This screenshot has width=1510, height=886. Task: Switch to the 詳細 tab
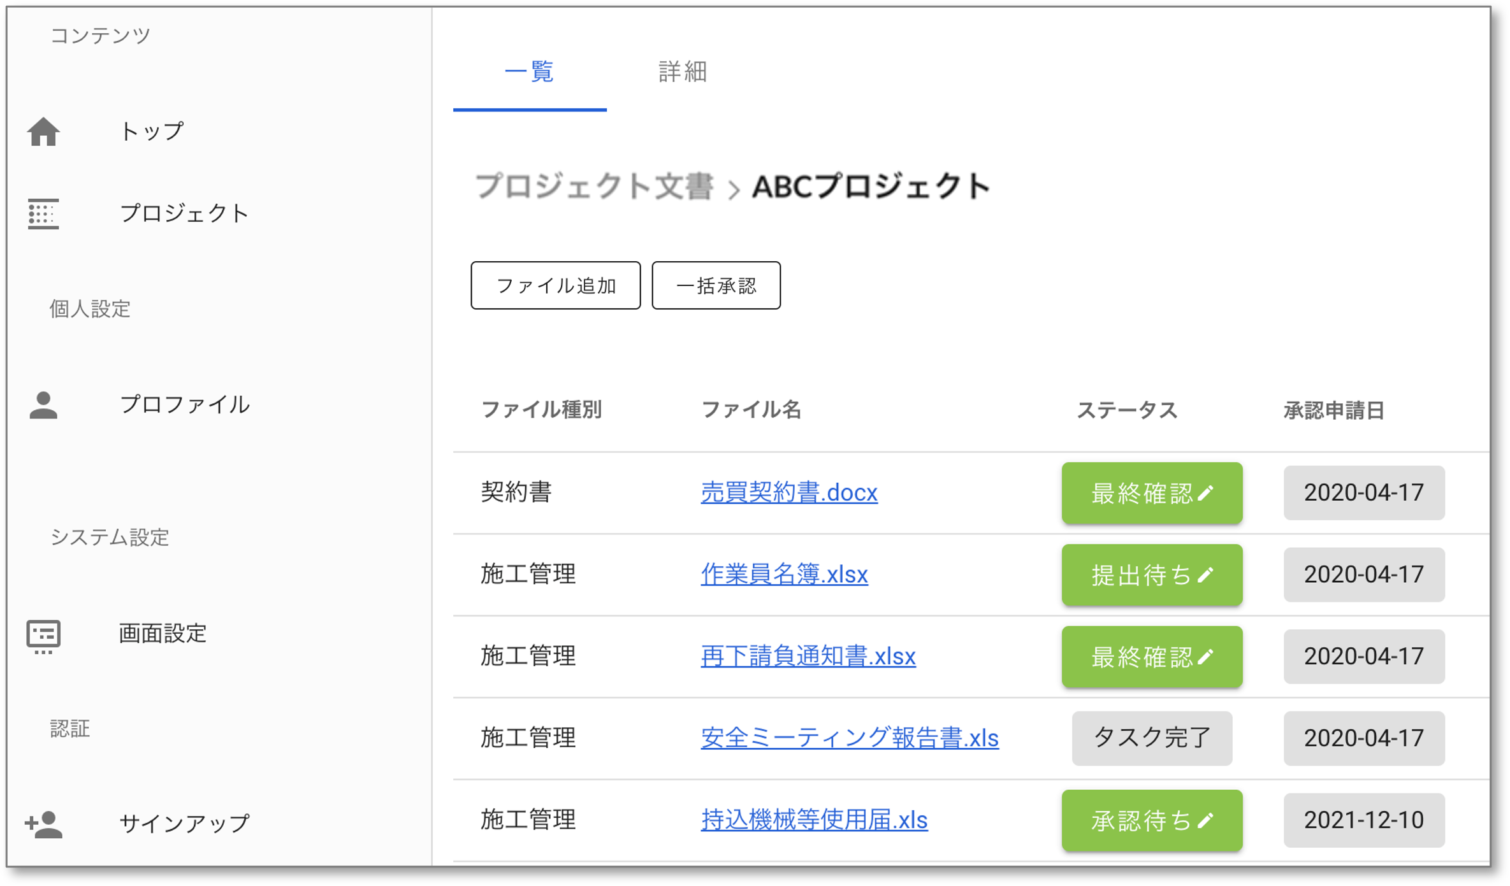(683, 71)
